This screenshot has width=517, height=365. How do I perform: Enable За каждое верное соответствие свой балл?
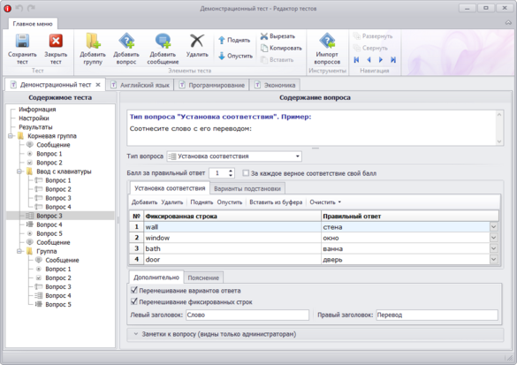246,173
